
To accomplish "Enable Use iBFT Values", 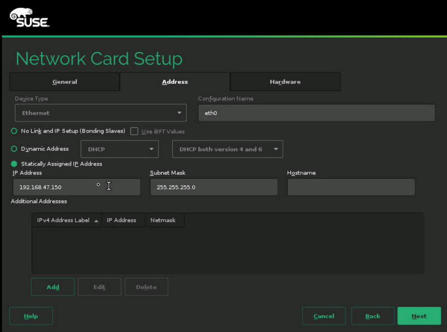I will 134,131.
